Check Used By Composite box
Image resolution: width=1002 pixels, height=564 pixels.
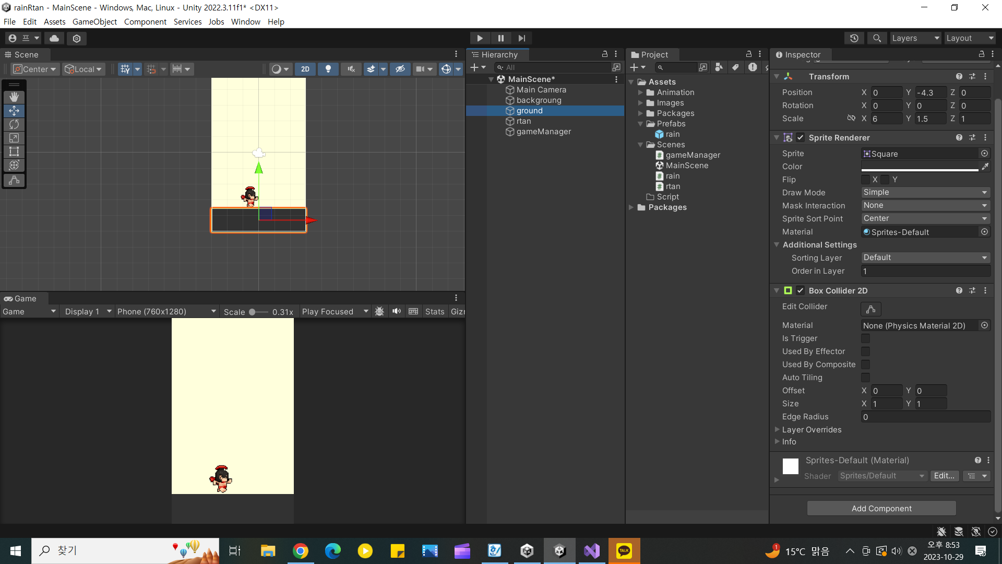(x=866, y=365)
